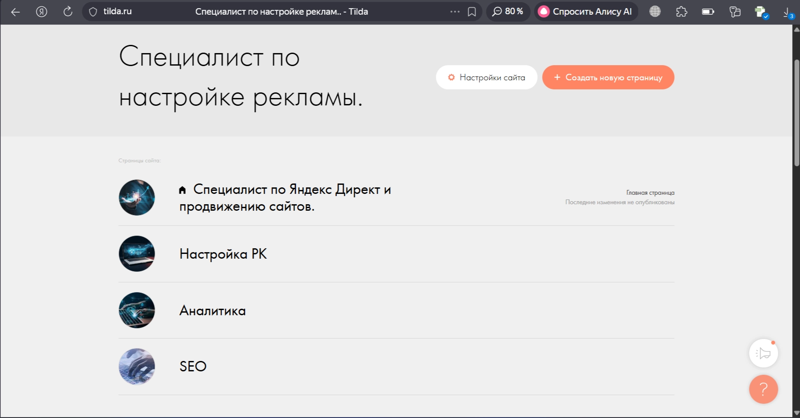The image size is (800, 418).
Task: Open the Yandex home icon
Action: 41,12
